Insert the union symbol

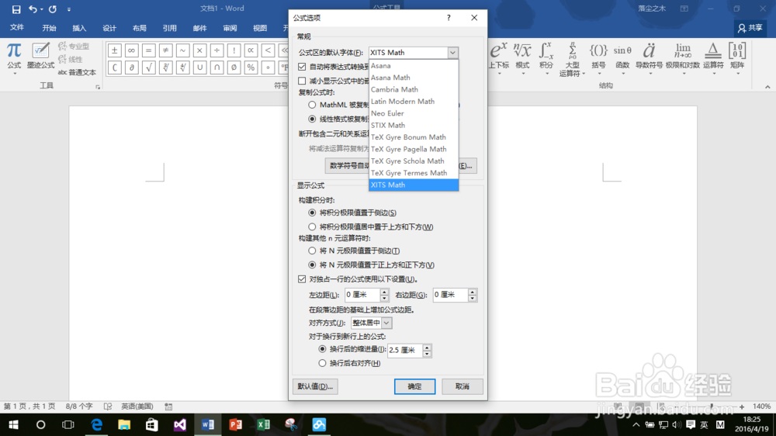tap(200, 67)
